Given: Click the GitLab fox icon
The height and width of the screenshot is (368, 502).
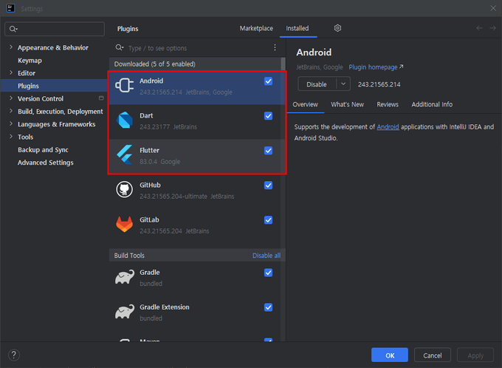Looking at the screenshot, I should (124, 225).
